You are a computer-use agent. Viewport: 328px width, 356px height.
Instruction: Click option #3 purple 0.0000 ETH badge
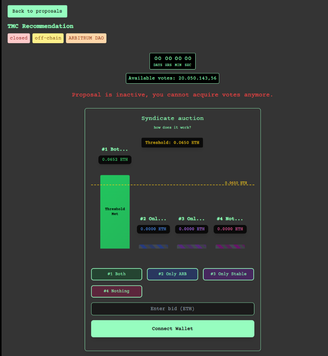click(x=191, y=229)
